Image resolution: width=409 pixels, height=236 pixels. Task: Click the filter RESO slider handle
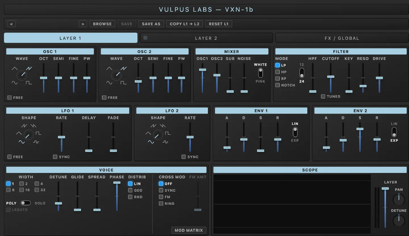[x=363, y=86]
